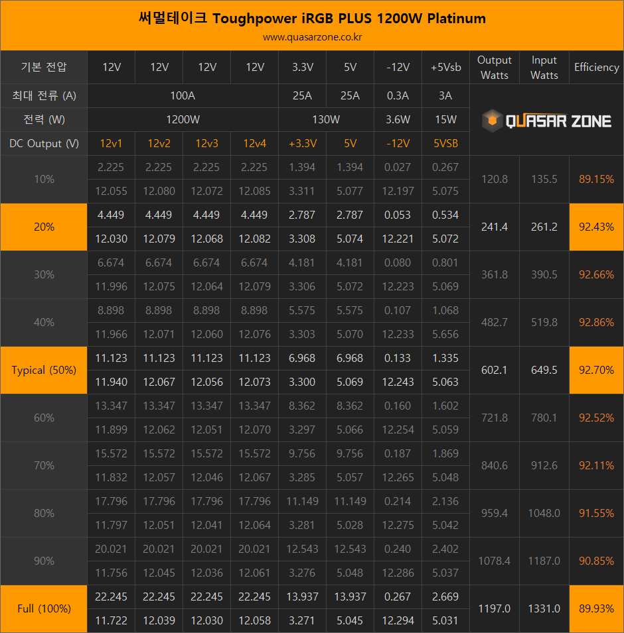Select the 12v1 DC output label

pyautogui.click(x=111, y=143)
